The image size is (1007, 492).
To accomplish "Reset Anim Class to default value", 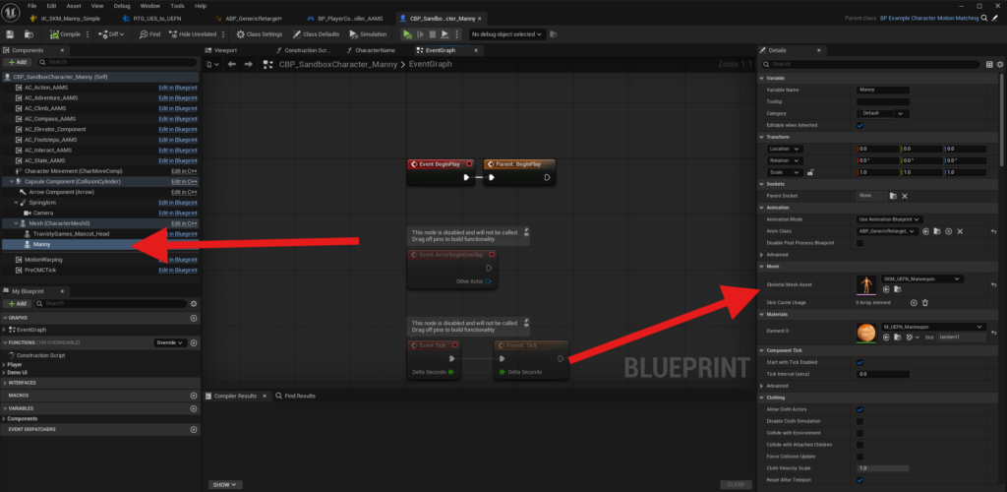I will point(993,231).
